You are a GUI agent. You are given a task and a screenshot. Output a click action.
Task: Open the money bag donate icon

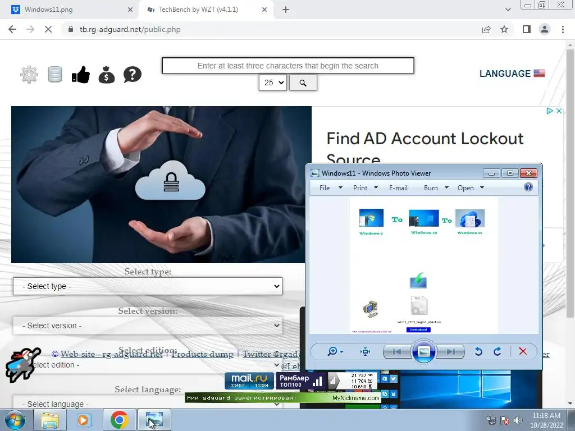[106, 75]
